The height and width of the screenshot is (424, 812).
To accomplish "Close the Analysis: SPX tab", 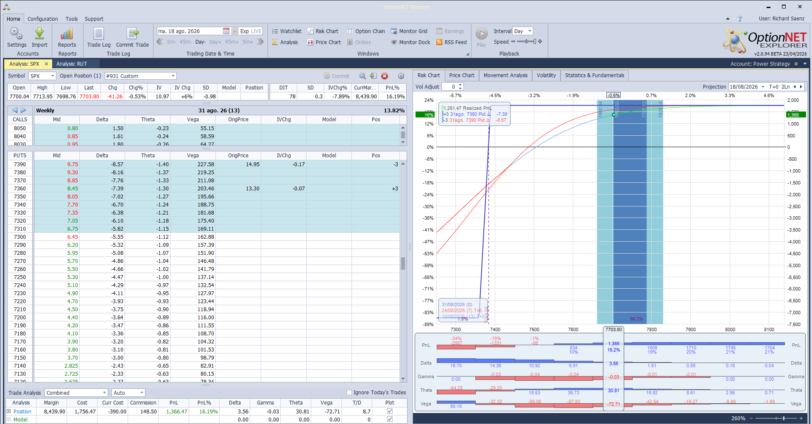I will point(46,64).
